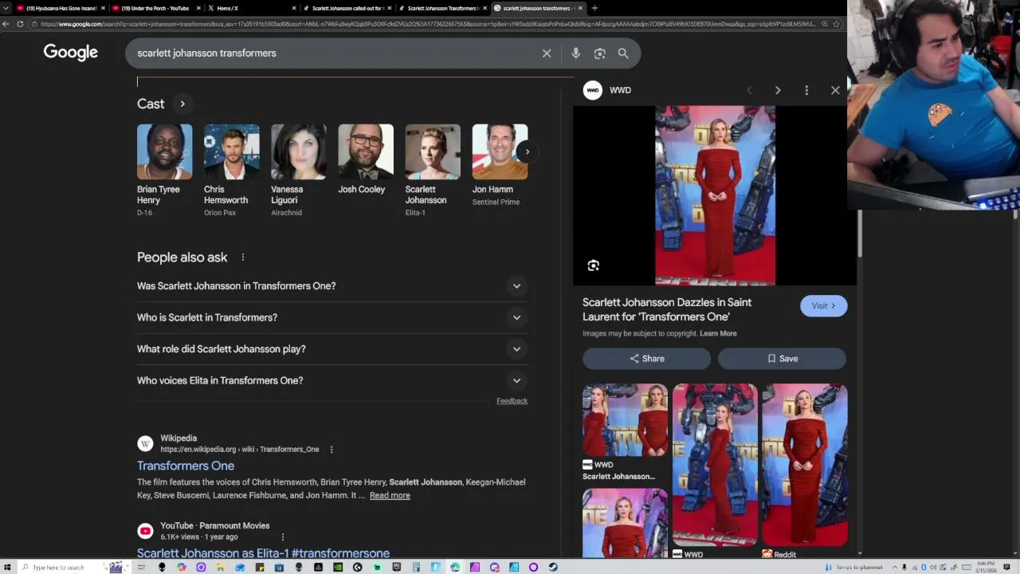1020x574 pixels.
Task: Show next image in preview panel
Action: coord(778,90)
